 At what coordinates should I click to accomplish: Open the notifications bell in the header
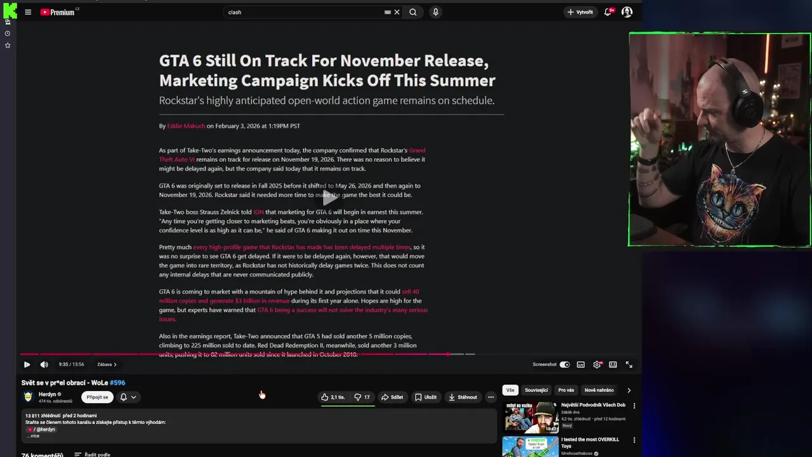point(608,12)
